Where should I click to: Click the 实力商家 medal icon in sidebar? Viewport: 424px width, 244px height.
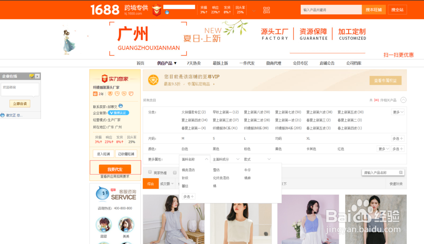coord(104,79)
